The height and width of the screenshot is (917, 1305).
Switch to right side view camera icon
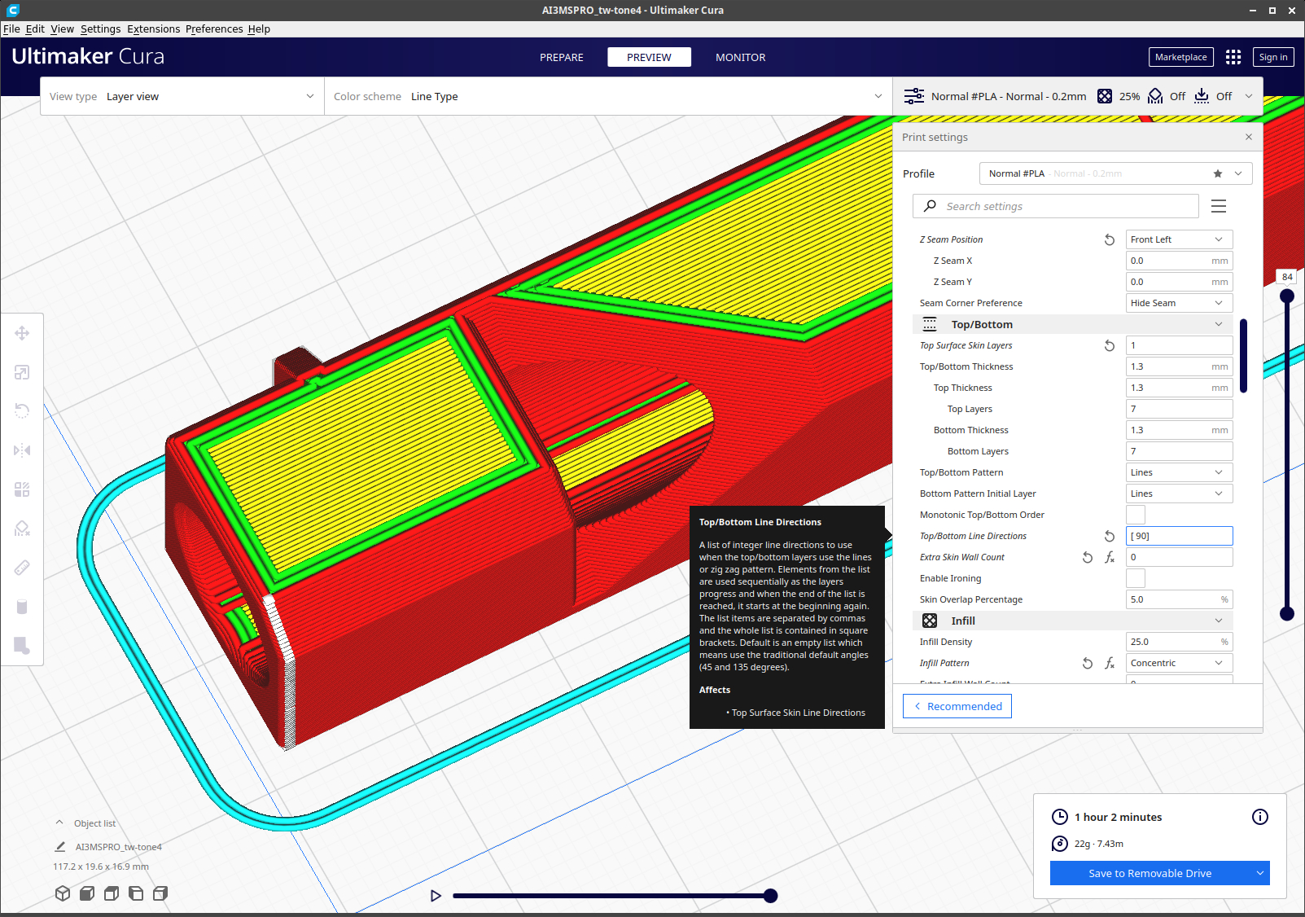160,893
